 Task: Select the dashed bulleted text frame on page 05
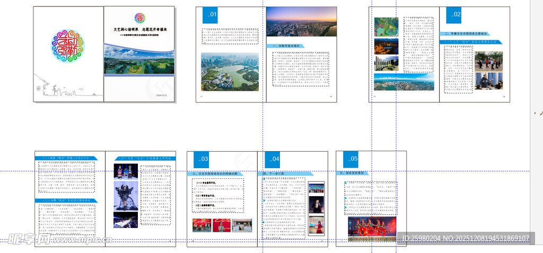[371, 198]
